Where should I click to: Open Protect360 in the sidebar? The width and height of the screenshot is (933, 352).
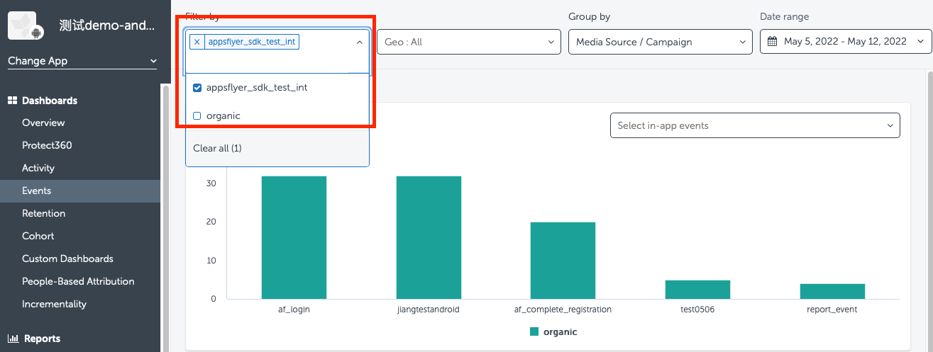(47, 145)
